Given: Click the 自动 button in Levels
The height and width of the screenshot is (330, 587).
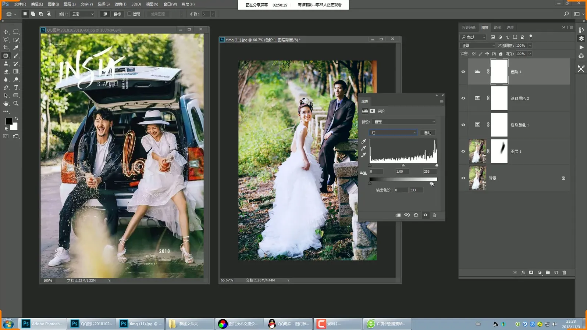Looking at the screenshot, I should (428, 133).
